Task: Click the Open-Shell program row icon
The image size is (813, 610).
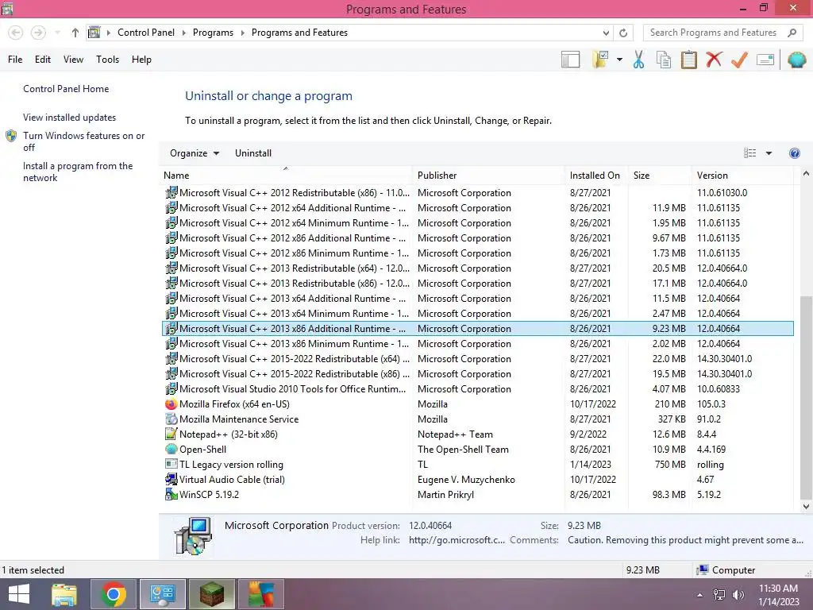Action: (171, 450)
